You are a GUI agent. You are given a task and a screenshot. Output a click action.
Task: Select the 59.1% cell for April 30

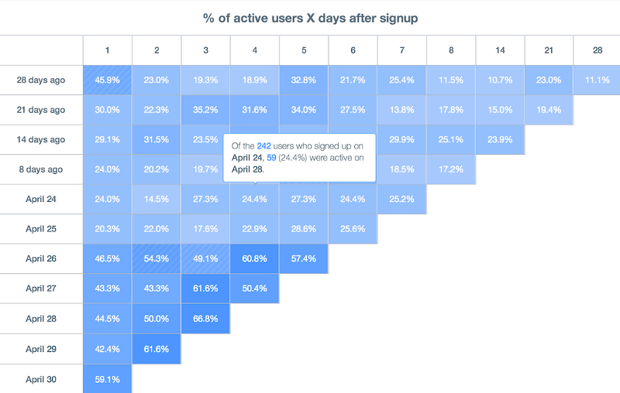(x=107, y=379)
